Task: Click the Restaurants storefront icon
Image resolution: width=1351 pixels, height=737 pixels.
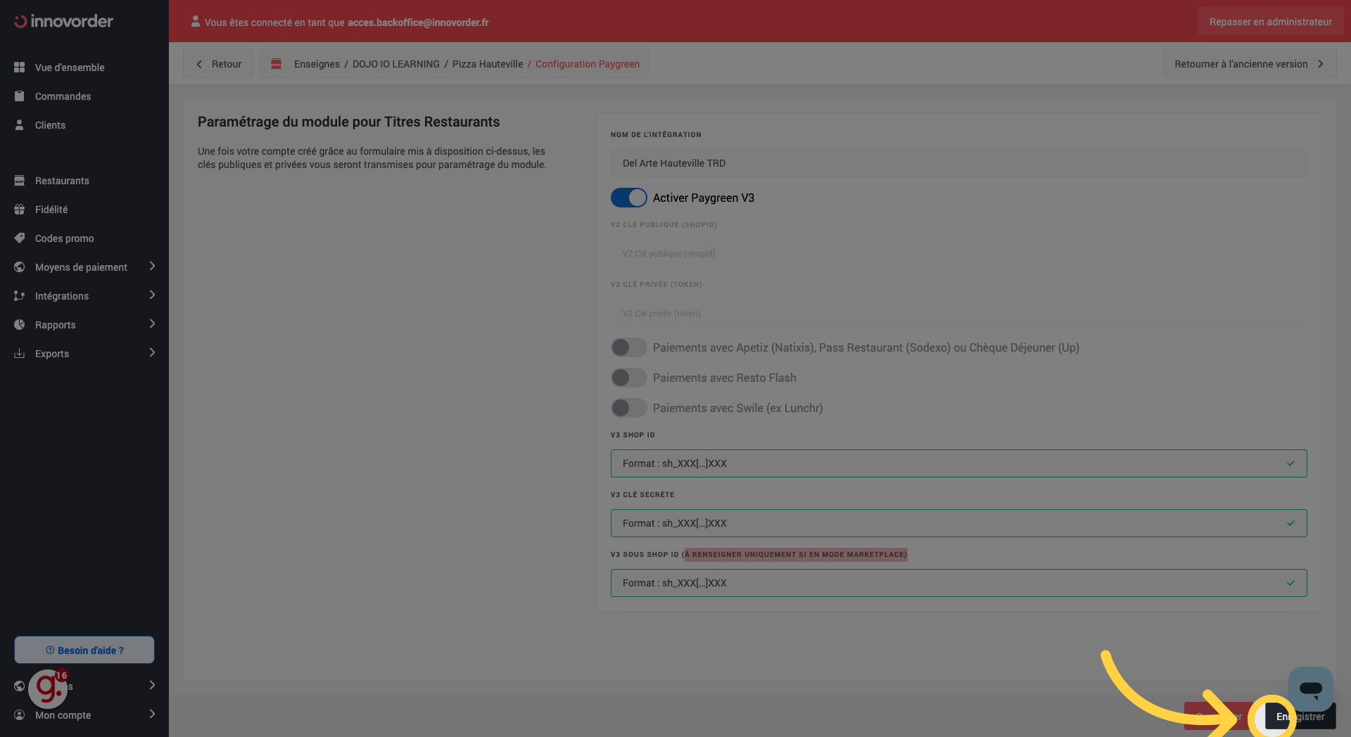Action: (x=20, y=181)
